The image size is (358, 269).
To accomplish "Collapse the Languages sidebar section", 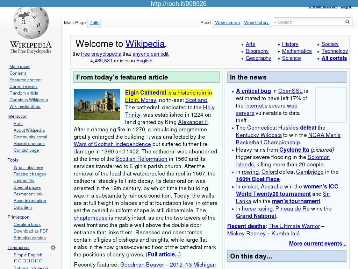I will 19,248.
